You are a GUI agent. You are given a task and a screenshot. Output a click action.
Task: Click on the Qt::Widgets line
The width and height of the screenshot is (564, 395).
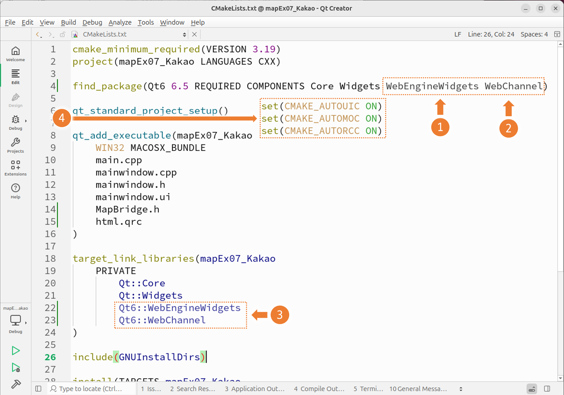150,296
